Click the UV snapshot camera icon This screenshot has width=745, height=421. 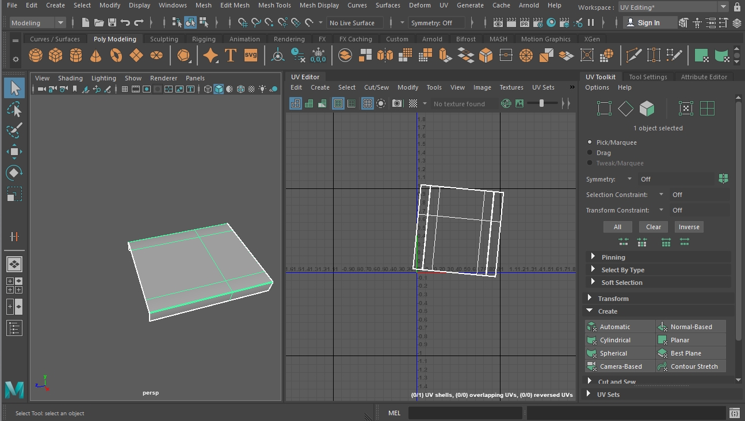click(397, 103)
